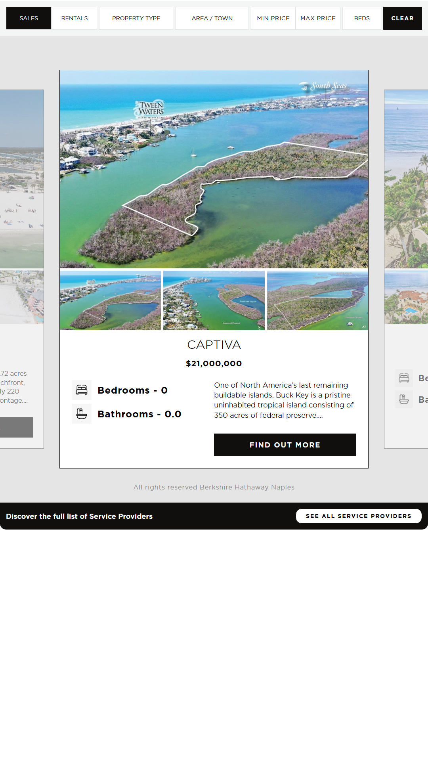
Task: Switch to the Rentals tab
Action: (75, 18)
